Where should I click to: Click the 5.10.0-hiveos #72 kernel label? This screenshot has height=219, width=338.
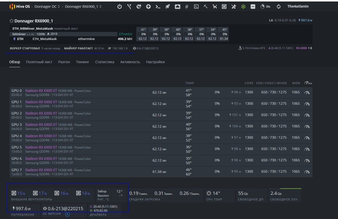[254, 48]
